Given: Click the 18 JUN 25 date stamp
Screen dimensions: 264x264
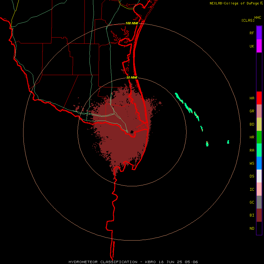Looking at the screenshot, I should (170, 262).
